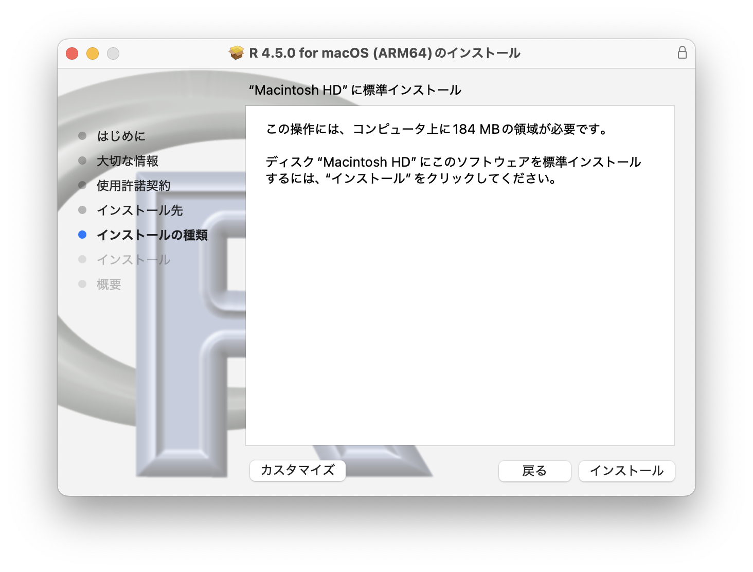
Task: Select the 使用許諾契約 step in the sidebar
Action: pyautogui.click(x=134, y=185)
